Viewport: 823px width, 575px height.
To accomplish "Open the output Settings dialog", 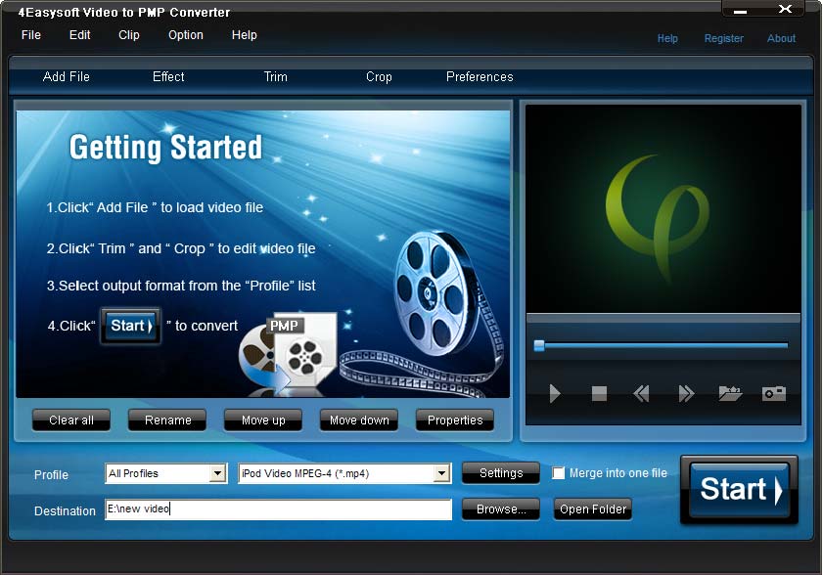I will pyautogui.click(x=500, y=473).
